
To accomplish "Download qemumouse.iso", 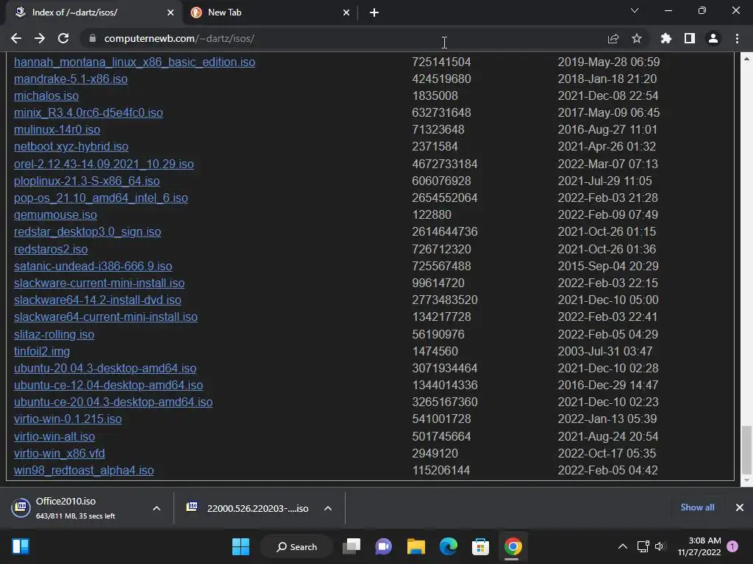I will [x=55, y=214].
